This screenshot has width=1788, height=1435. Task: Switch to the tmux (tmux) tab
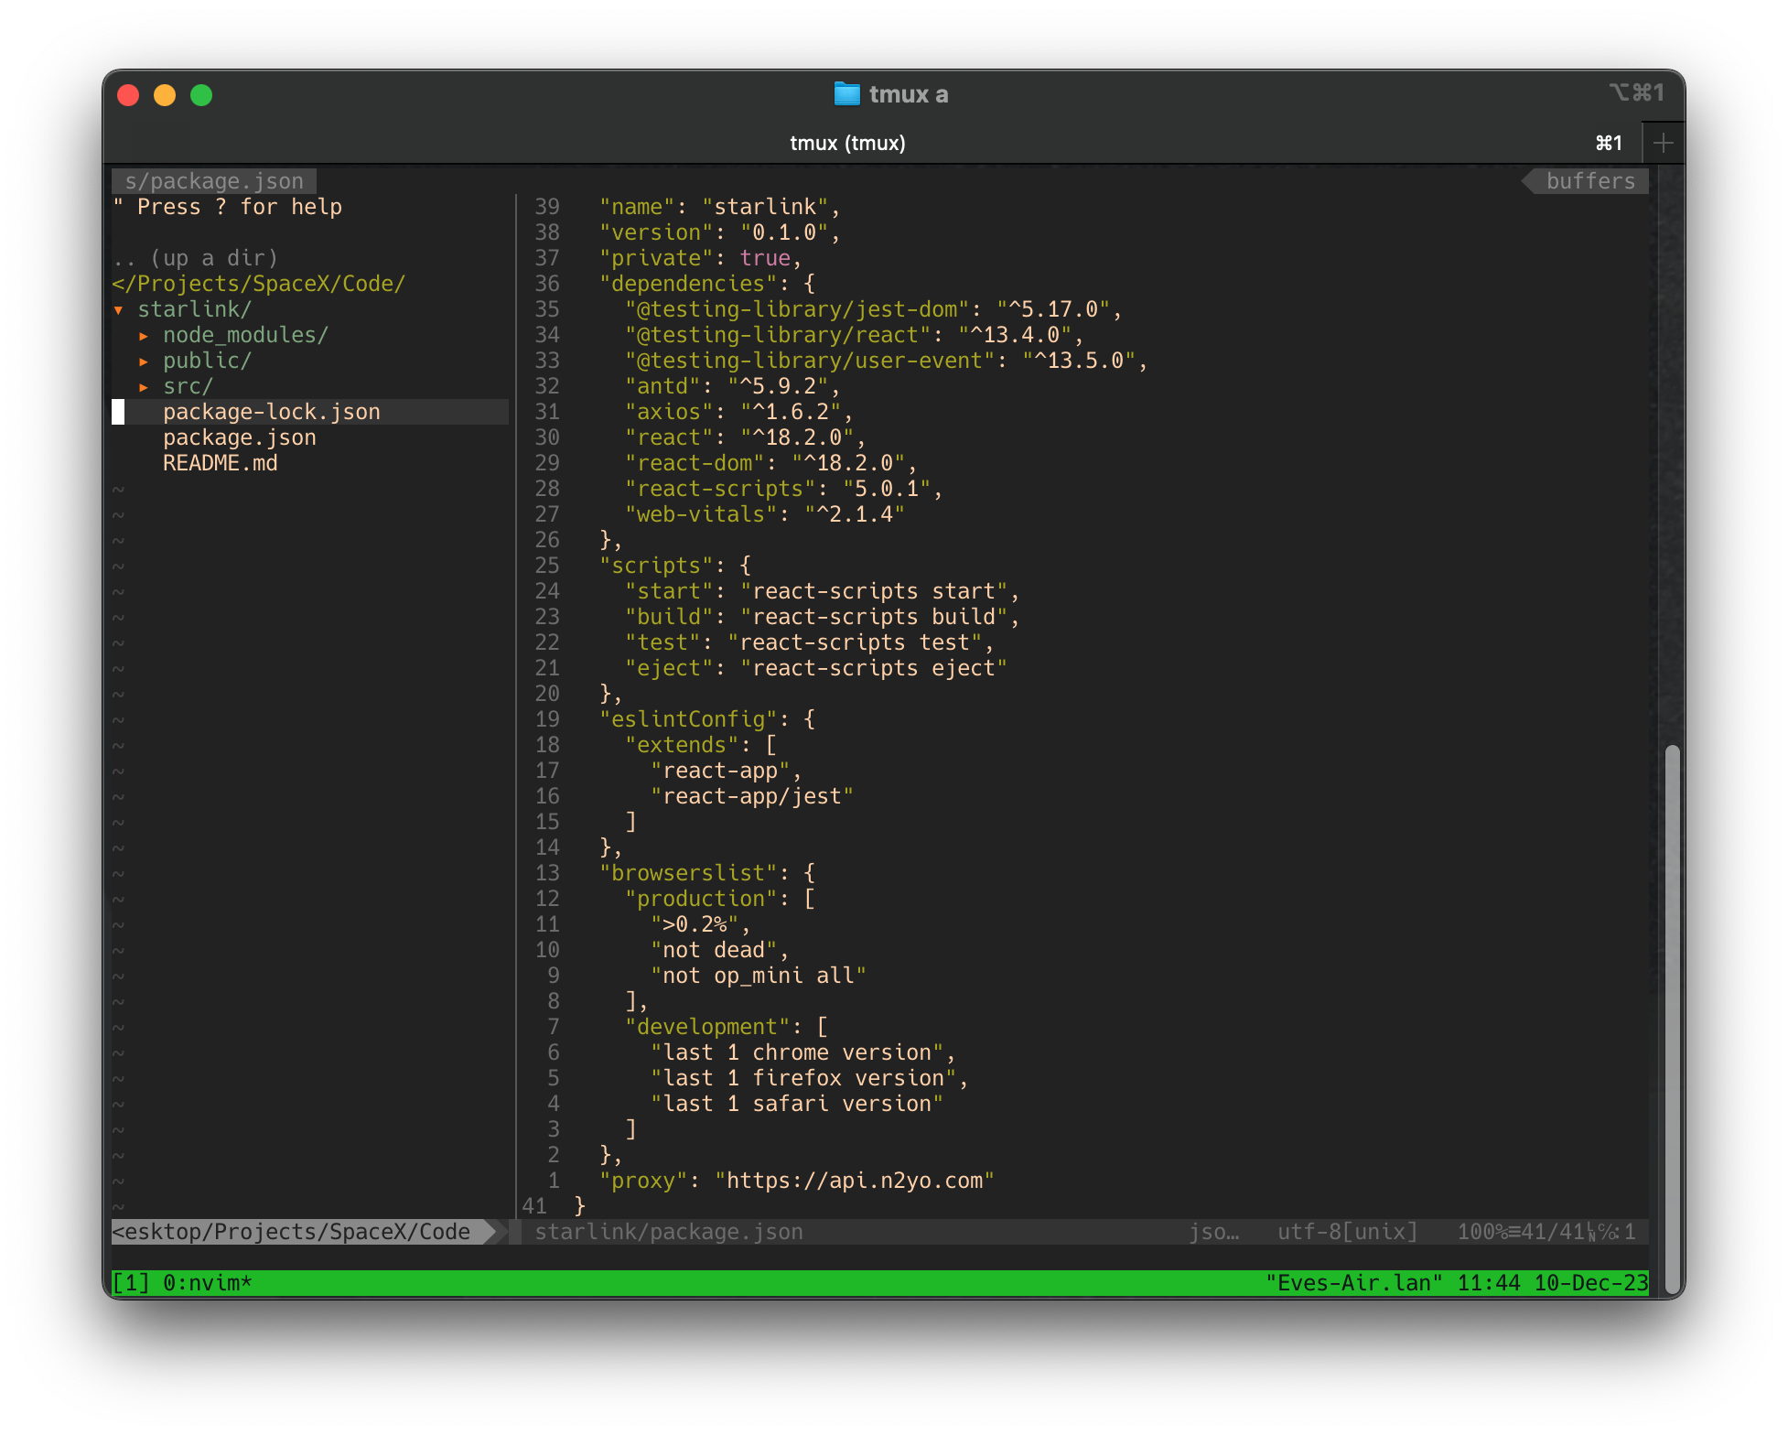pyautogui.click(x=848, y=143)
